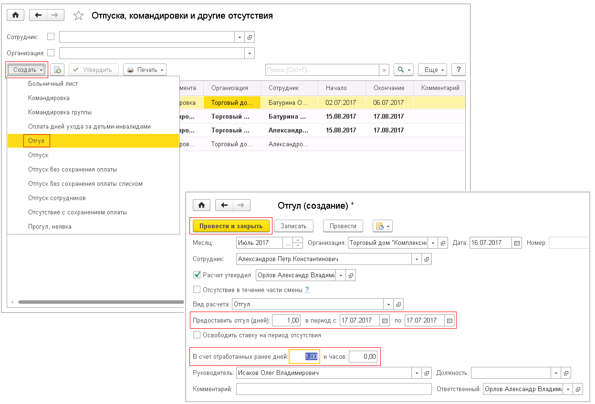Select Отгул menu item

pyautogui.click(x=94, y=141)
